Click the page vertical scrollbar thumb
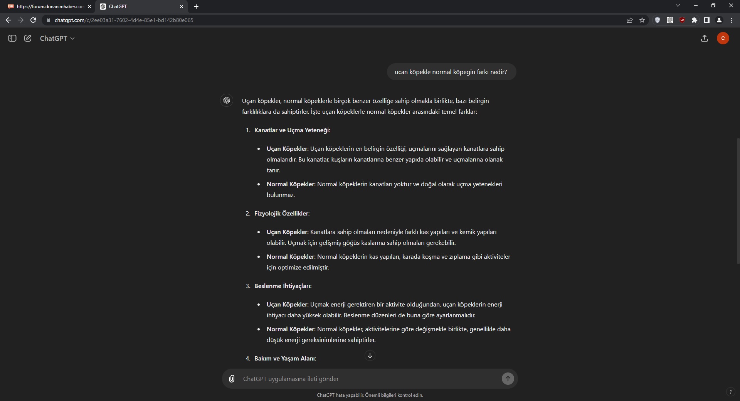740x401 pixels. 738,200
